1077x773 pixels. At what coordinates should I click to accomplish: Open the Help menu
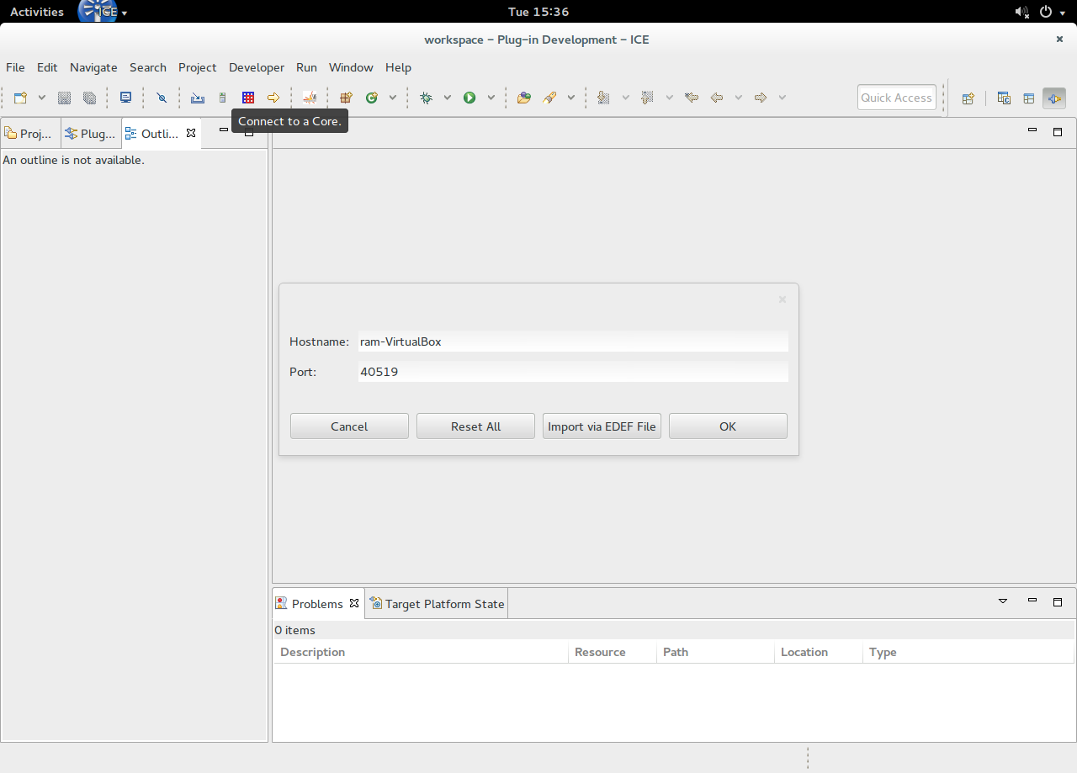398,67
